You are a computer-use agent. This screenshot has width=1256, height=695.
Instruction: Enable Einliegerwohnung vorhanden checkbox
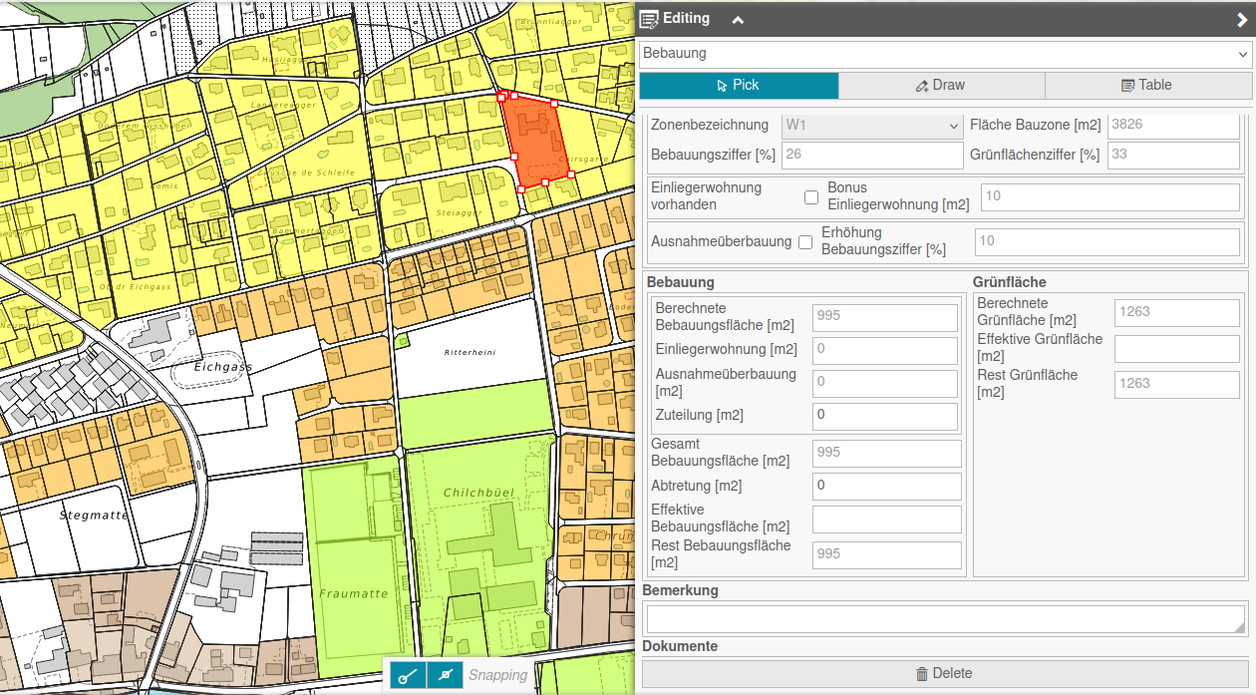(811, 196)
